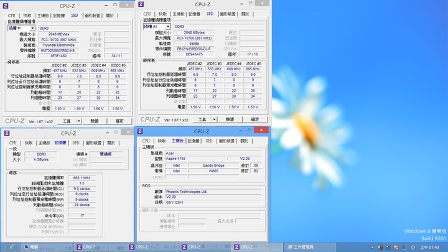Click the 驗證 button in the slot #1 window
448x252 pixels.
point(95,121)
